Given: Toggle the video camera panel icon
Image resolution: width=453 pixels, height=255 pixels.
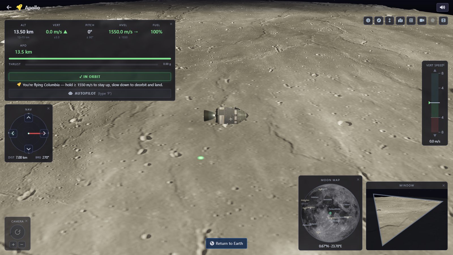Looking at the screenshot, I should (x=422, y=20).
